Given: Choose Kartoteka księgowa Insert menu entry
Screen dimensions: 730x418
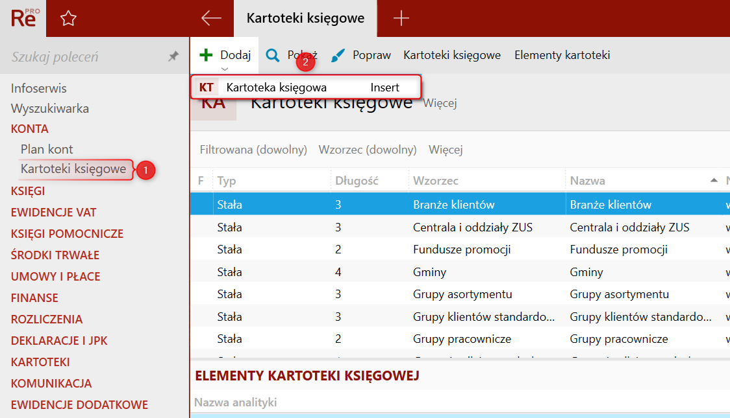Looking at the screenshot, I should coord(306,87).
